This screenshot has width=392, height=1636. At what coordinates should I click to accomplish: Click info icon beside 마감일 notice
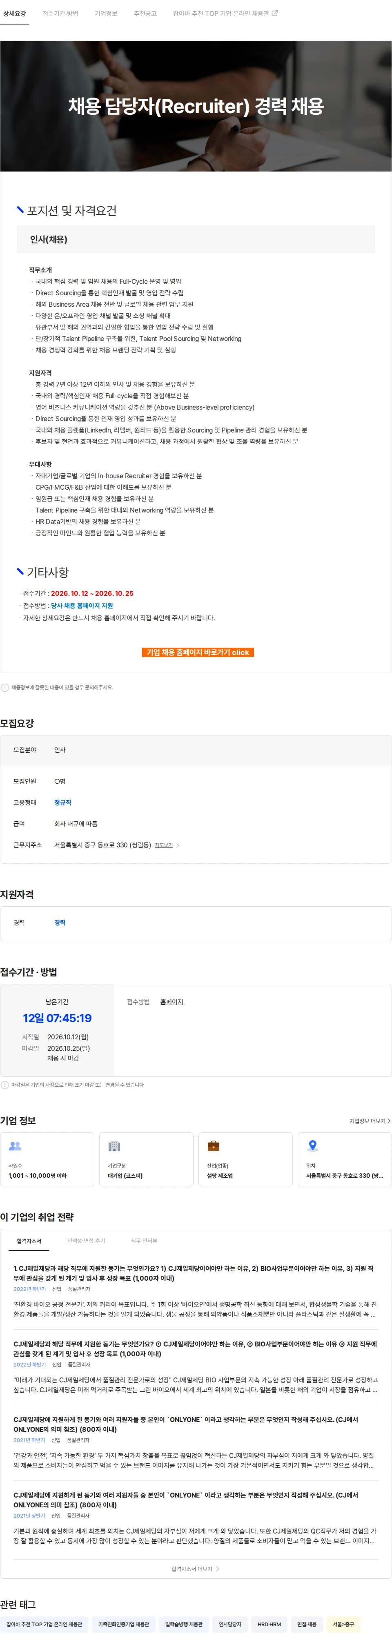(x=5, y=1085)
